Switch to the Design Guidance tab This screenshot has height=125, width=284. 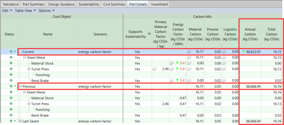pyautogui.click(x=61, y=4)
